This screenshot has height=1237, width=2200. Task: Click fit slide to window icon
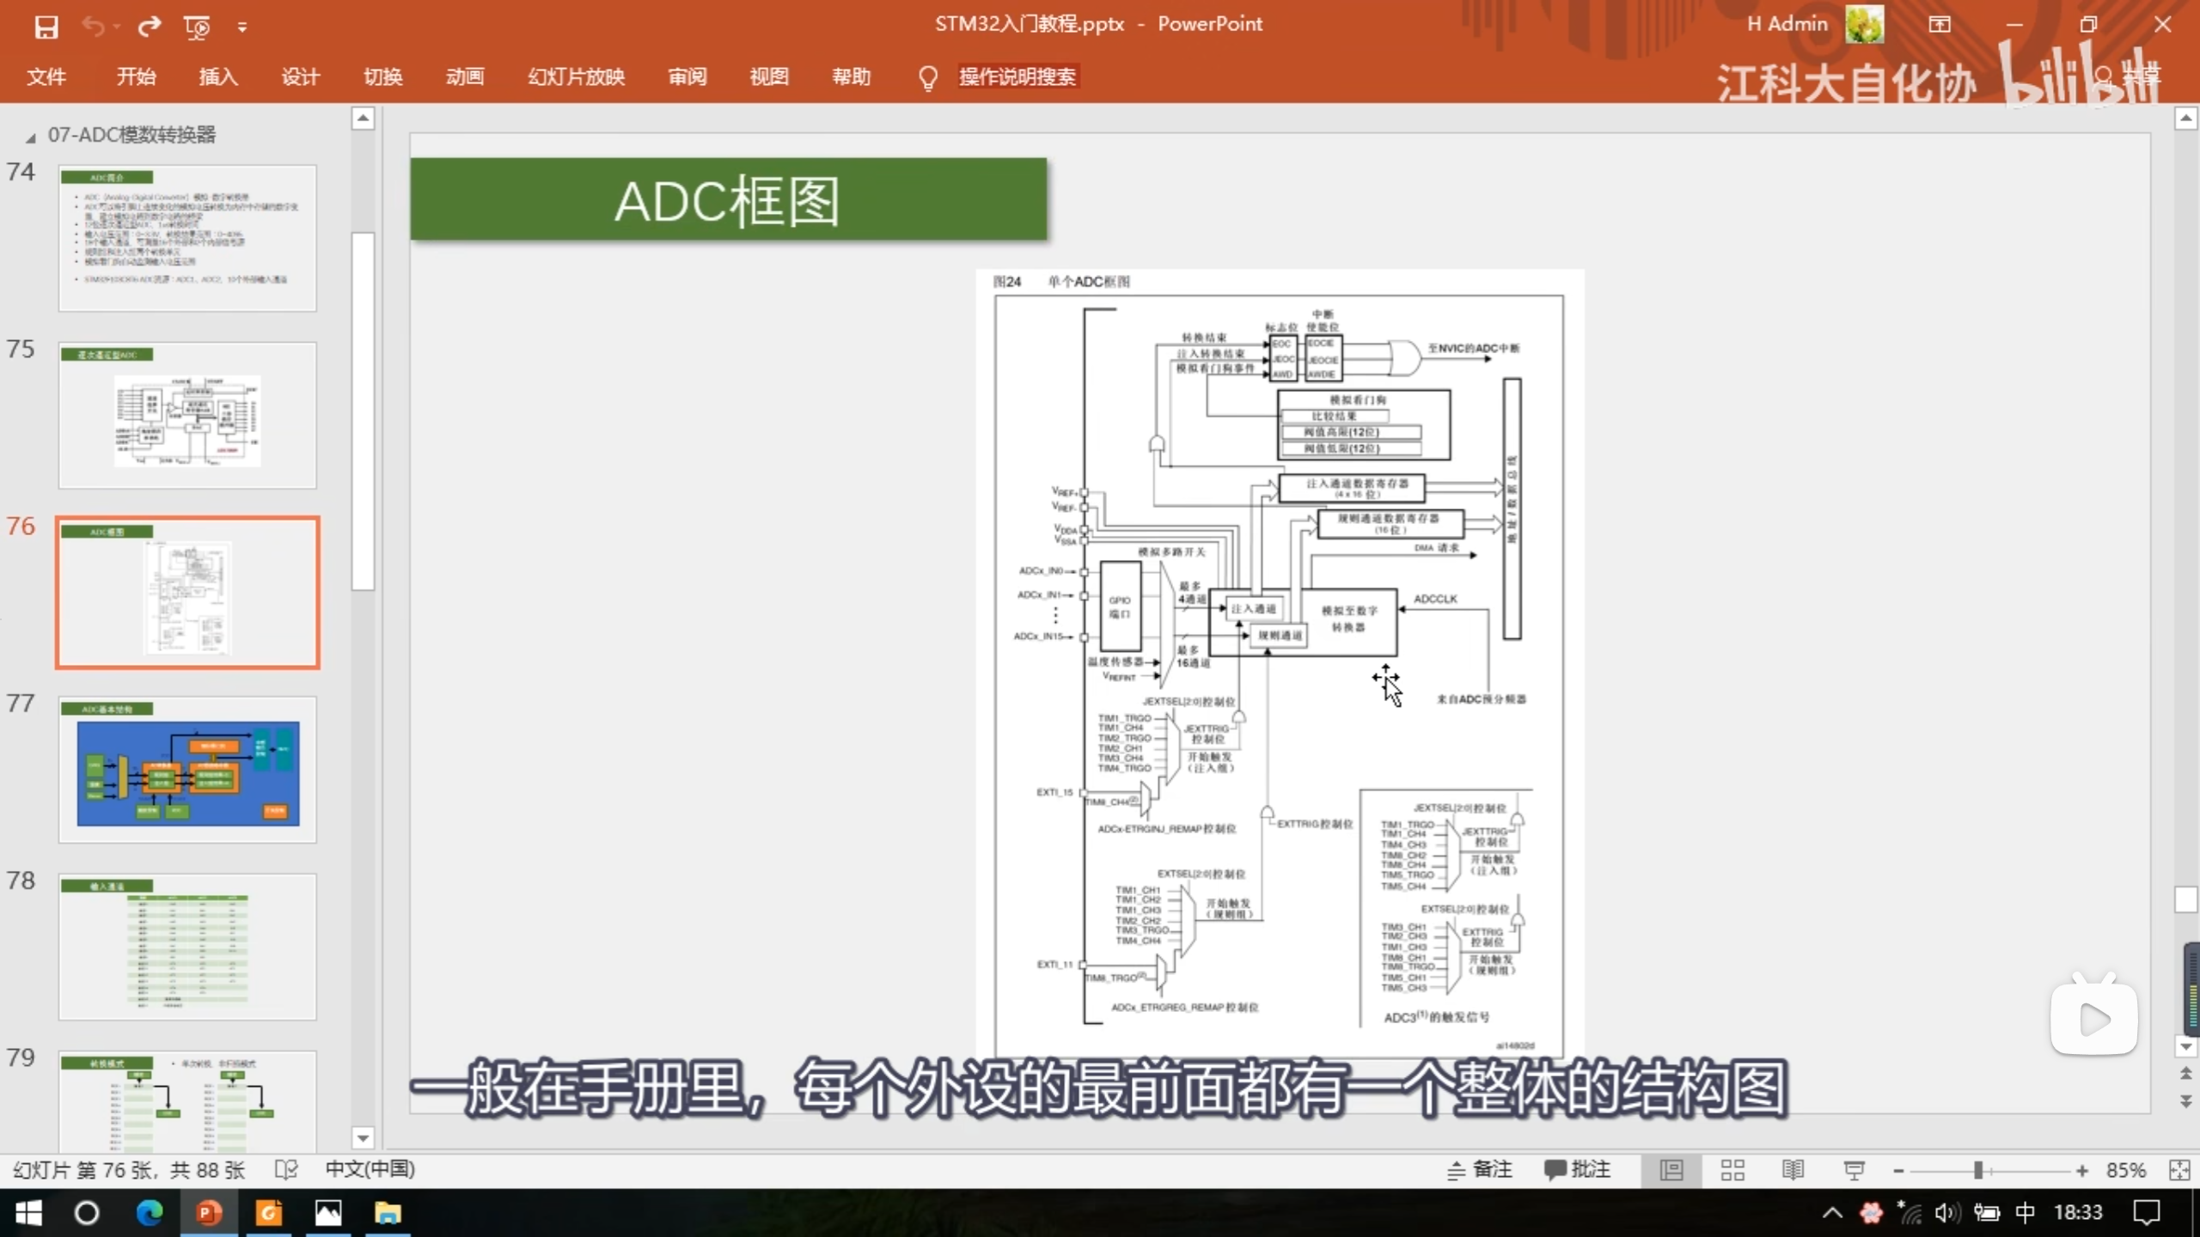pos(2179,1170)
